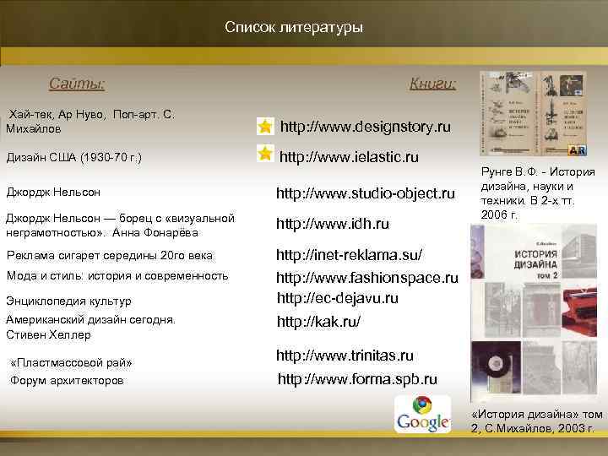Follow the http://www.studio-object.ru link
608x456 pixels.
pyautogui.click(x=366, y=193)
